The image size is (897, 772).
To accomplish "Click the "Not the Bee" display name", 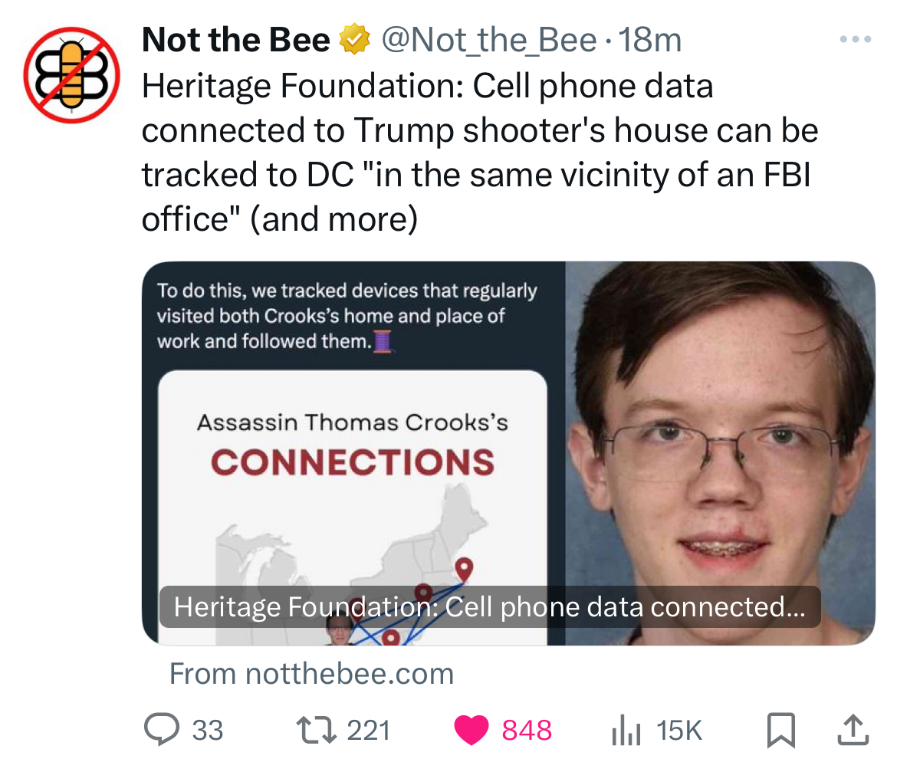I will coord(236,41).
